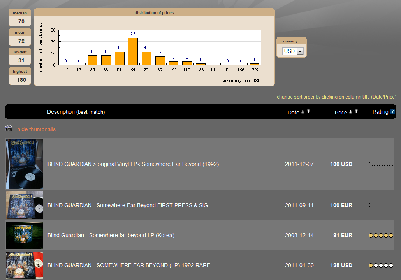Click the 'distribution of prices' chart title
Screen dimensions: 401x280
click(154, 13)
